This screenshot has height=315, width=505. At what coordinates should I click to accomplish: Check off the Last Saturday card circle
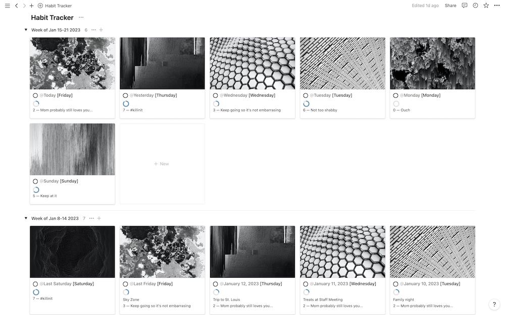pos(35,284)
